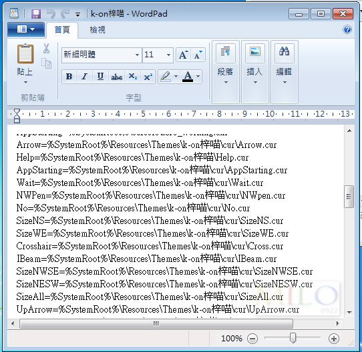Open the highlight color dropdown arrow

(x=176, y=76)
